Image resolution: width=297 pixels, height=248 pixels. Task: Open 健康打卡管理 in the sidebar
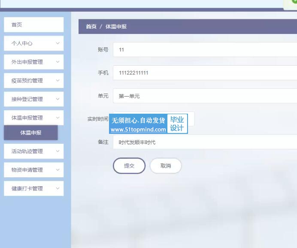34,188
